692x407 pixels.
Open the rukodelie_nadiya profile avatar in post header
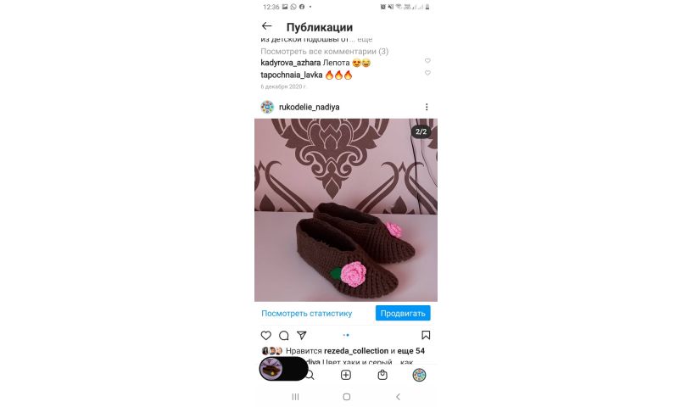tap(267, 107)
